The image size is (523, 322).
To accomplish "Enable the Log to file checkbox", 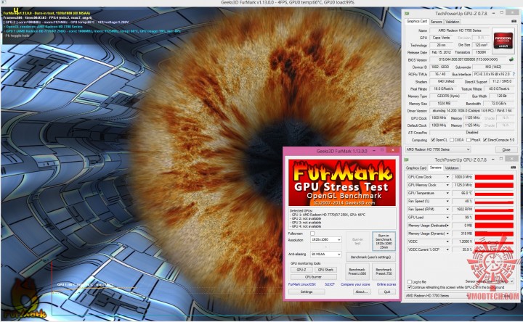I will (410, 281).
